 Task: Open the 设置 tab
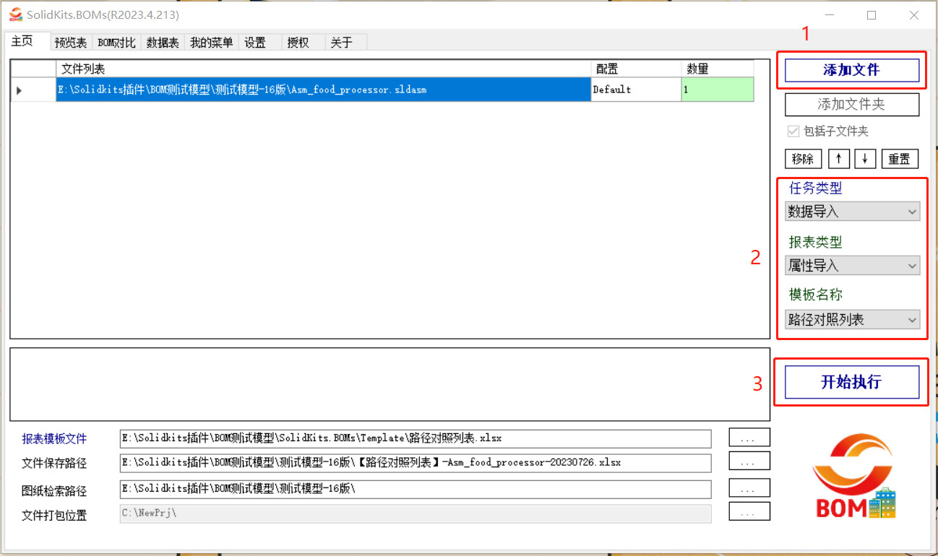pyautogui.click(x=254, y=42)
